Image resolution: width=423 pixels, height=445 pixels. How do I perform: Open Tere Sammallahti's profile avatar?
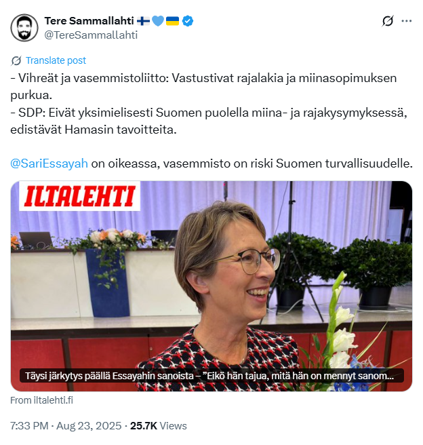click(x=24, y=28)
